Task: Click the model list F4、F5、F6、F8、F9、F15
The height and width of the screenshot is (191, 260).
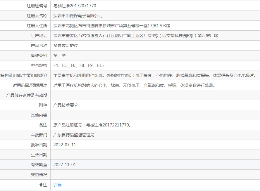Action: tap(78, 65)
